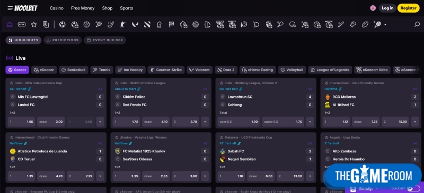Bet on Al-Ittihad FC win at 15.00
Screen dimensions: 424x193
coord(395,122)
